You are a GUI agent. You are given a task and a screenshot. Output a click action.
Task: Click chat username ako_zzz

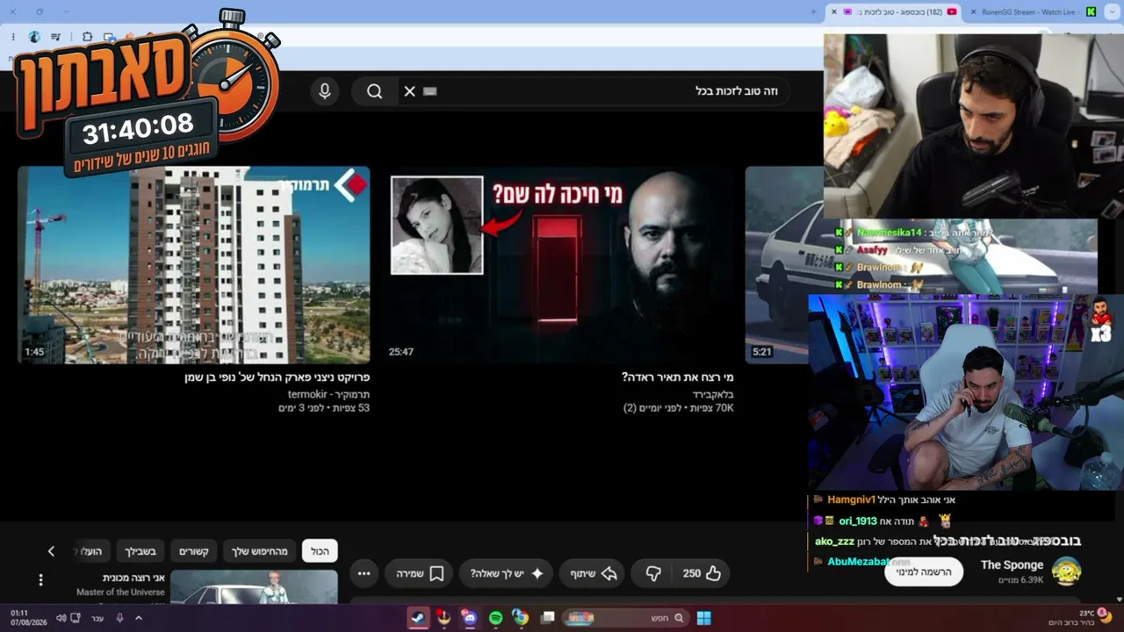coord(834,542)
